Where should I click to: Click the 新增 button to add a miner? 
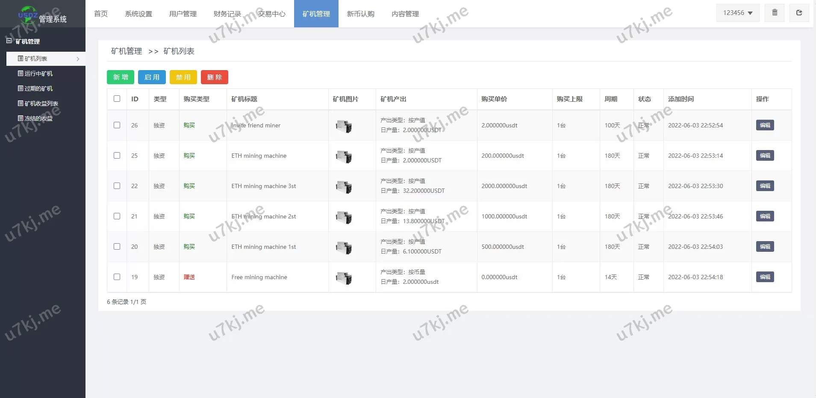[x=120, y=77]
